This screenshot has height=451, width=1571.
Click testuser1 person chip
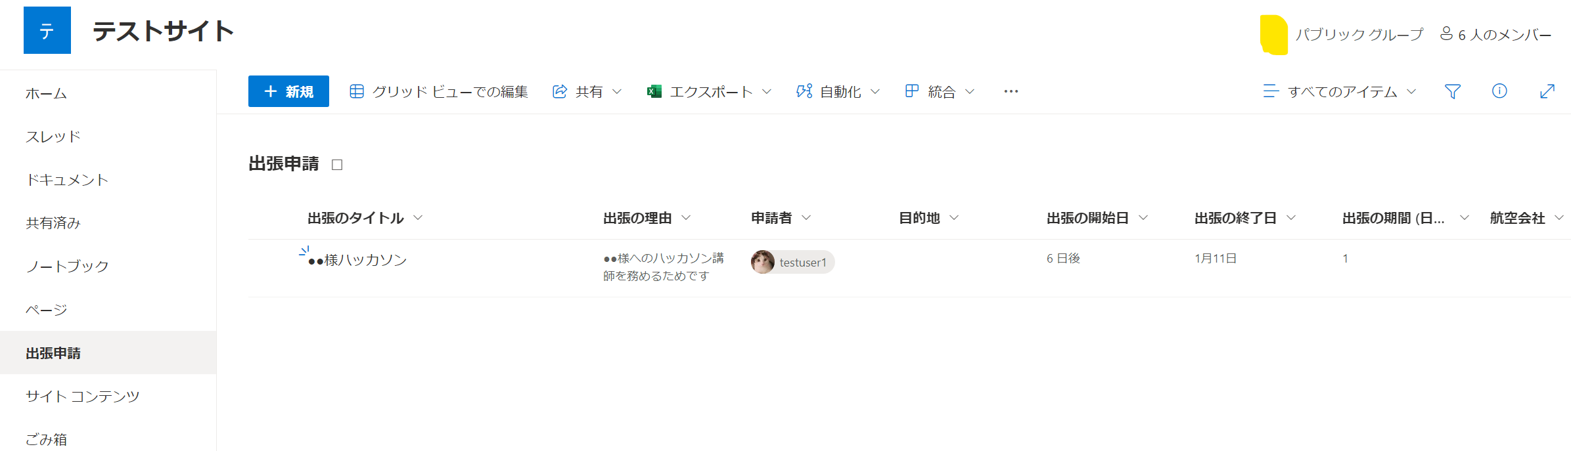[x=793, y=262]
